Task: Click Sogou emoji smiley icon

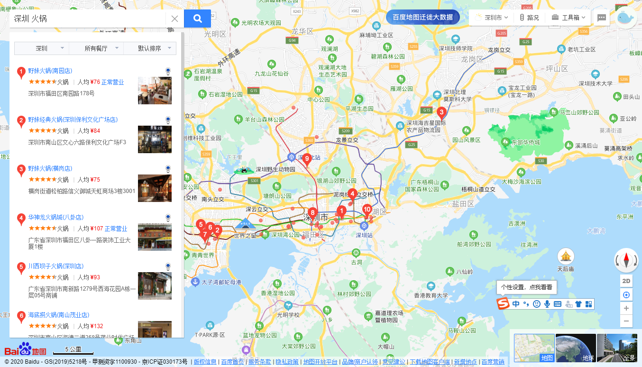Action: pyautogui.click(x=536, y=304)
